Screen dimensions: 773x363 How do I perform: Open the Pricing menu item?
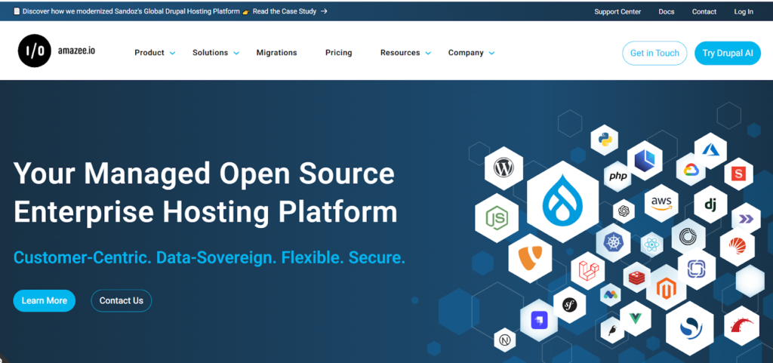click(x=338, y=53)
